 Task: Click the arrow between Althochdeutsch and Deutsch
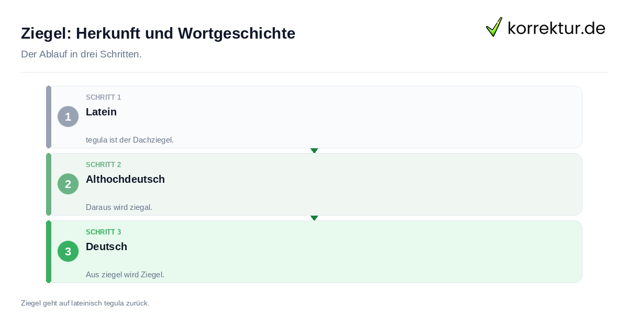(314, 218)
